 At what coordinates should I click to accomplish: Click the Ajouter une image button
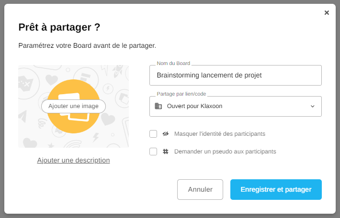coord(73,106)
